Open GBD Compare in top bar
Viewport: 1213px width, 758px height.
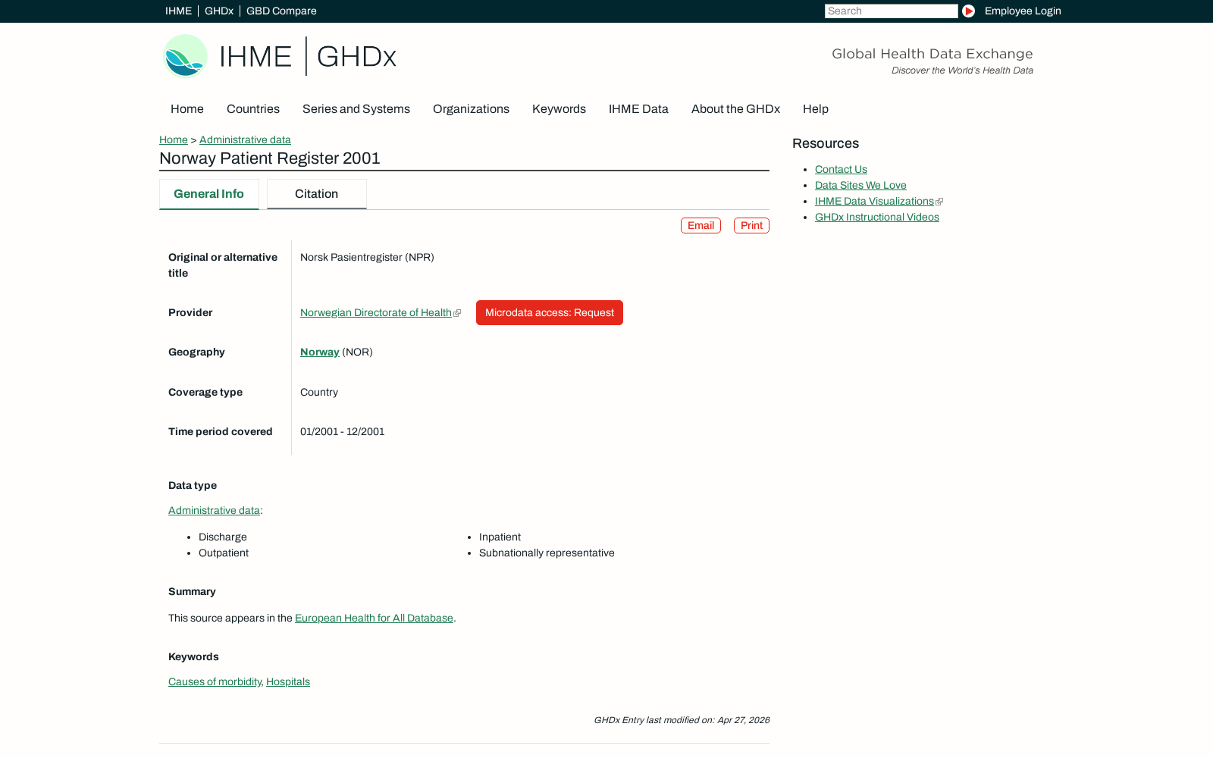281,11
